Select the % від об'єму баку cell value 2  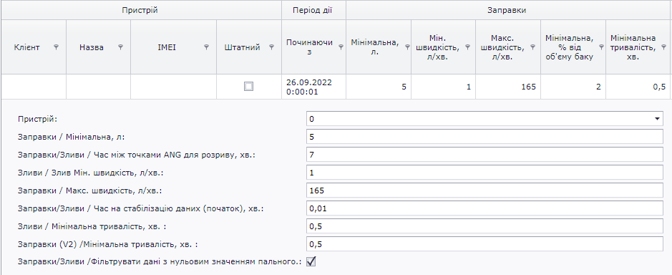coord(573,87)
